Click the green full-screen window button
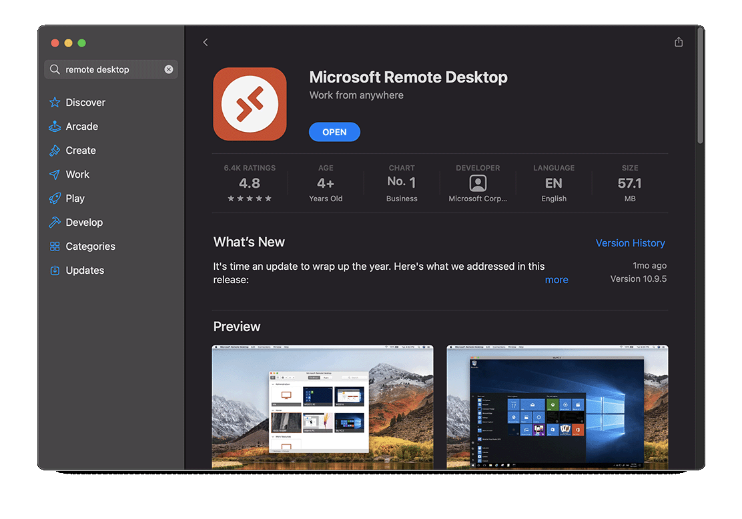742x519 pixels. pos(82,43)
